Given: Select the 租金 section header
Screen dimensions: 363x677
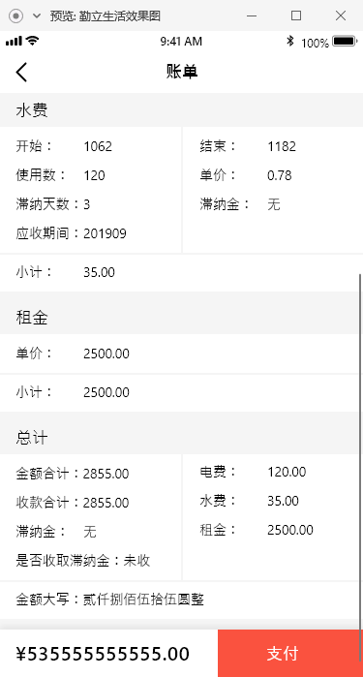Looking at the screenshot, I should 181,318.
